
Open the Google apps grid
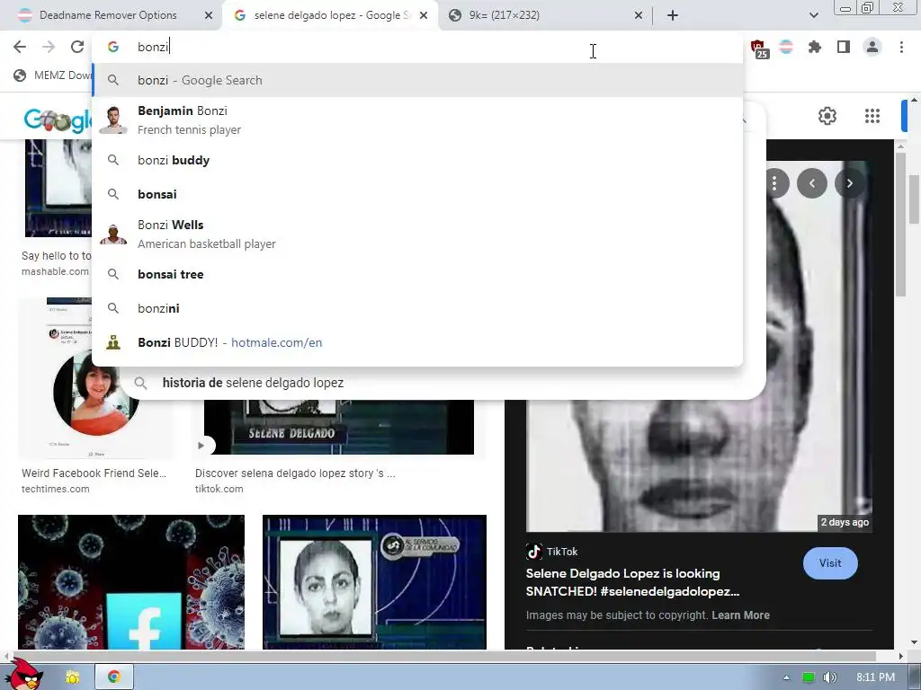click(x=872, y=116)
